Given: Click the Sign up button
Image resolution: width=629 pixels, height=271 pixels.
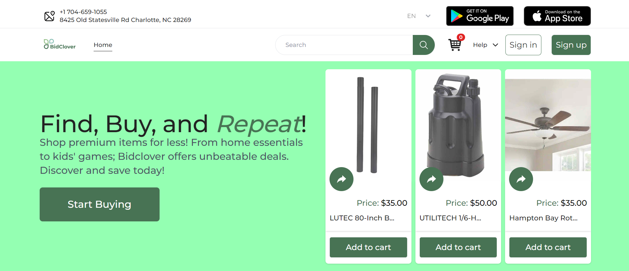Looking at the screenshot, I should [571, 45].
